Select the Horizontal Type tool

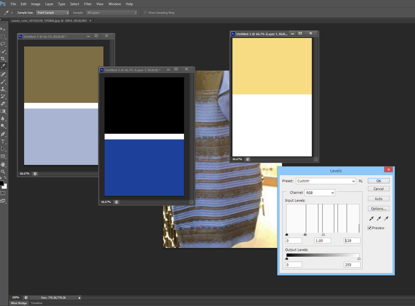coord(3,141)
